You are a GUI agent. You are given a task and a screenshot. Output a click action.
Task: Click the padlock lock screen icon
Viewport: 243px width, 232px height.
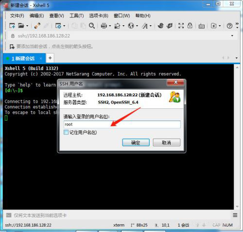tap(190, 26)
